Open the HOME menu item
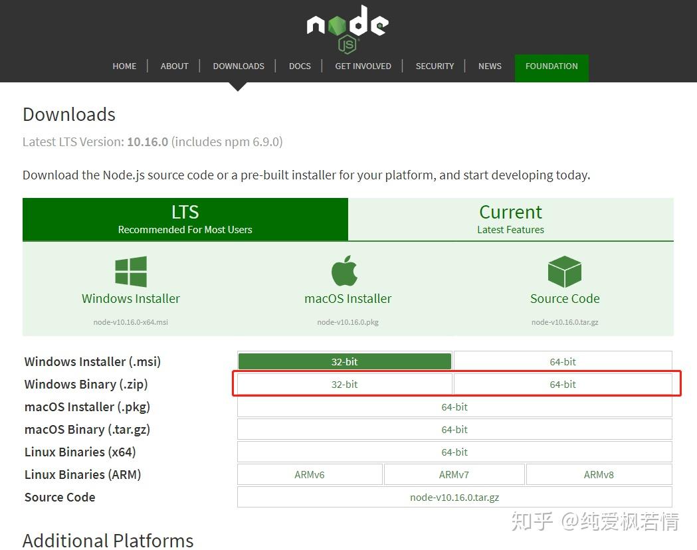 pyautogui.click(x=124, y=66)
